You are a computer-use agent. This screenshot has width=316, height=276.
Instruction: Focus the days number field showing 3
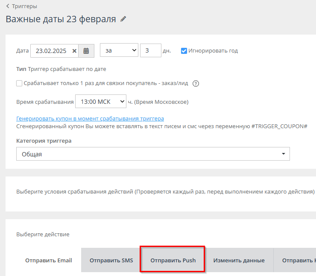click(150, 50)
